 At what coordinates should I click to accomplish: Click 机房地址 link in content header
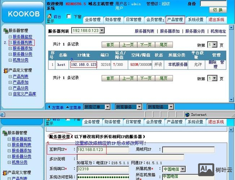click(218, 31)
